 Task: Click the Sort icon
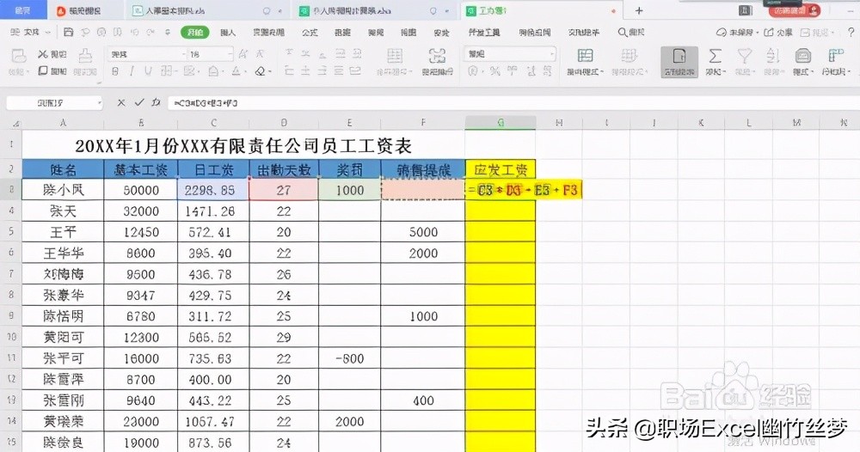coord(773,56)
